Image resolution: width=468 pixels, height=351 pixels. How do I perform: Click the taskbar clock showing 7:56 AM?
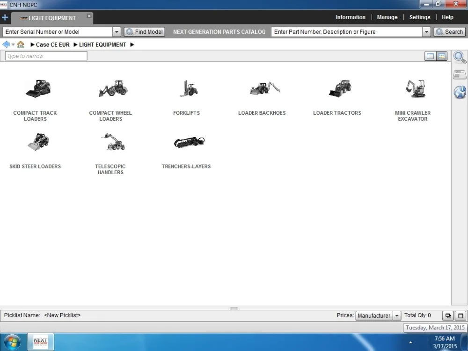(445, 343)
